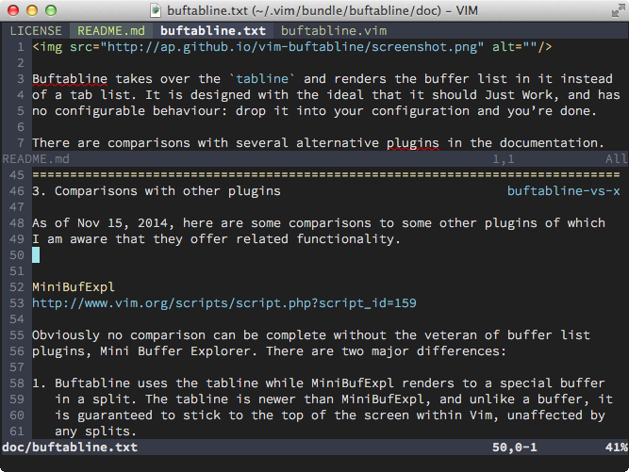Click the doc/buftabline.txt bottom status line
Screen dimensions: 629x472
[315, 448]
